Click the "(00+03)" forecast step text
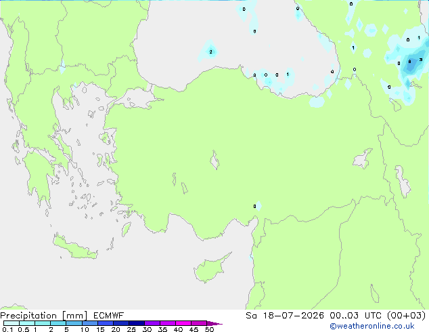This screenshot has width=429, height=332. click(x=406, y=316)
